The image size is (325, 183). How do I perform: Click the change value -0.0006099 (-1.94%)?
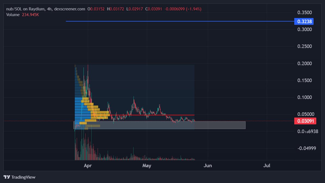pos(183,9)
